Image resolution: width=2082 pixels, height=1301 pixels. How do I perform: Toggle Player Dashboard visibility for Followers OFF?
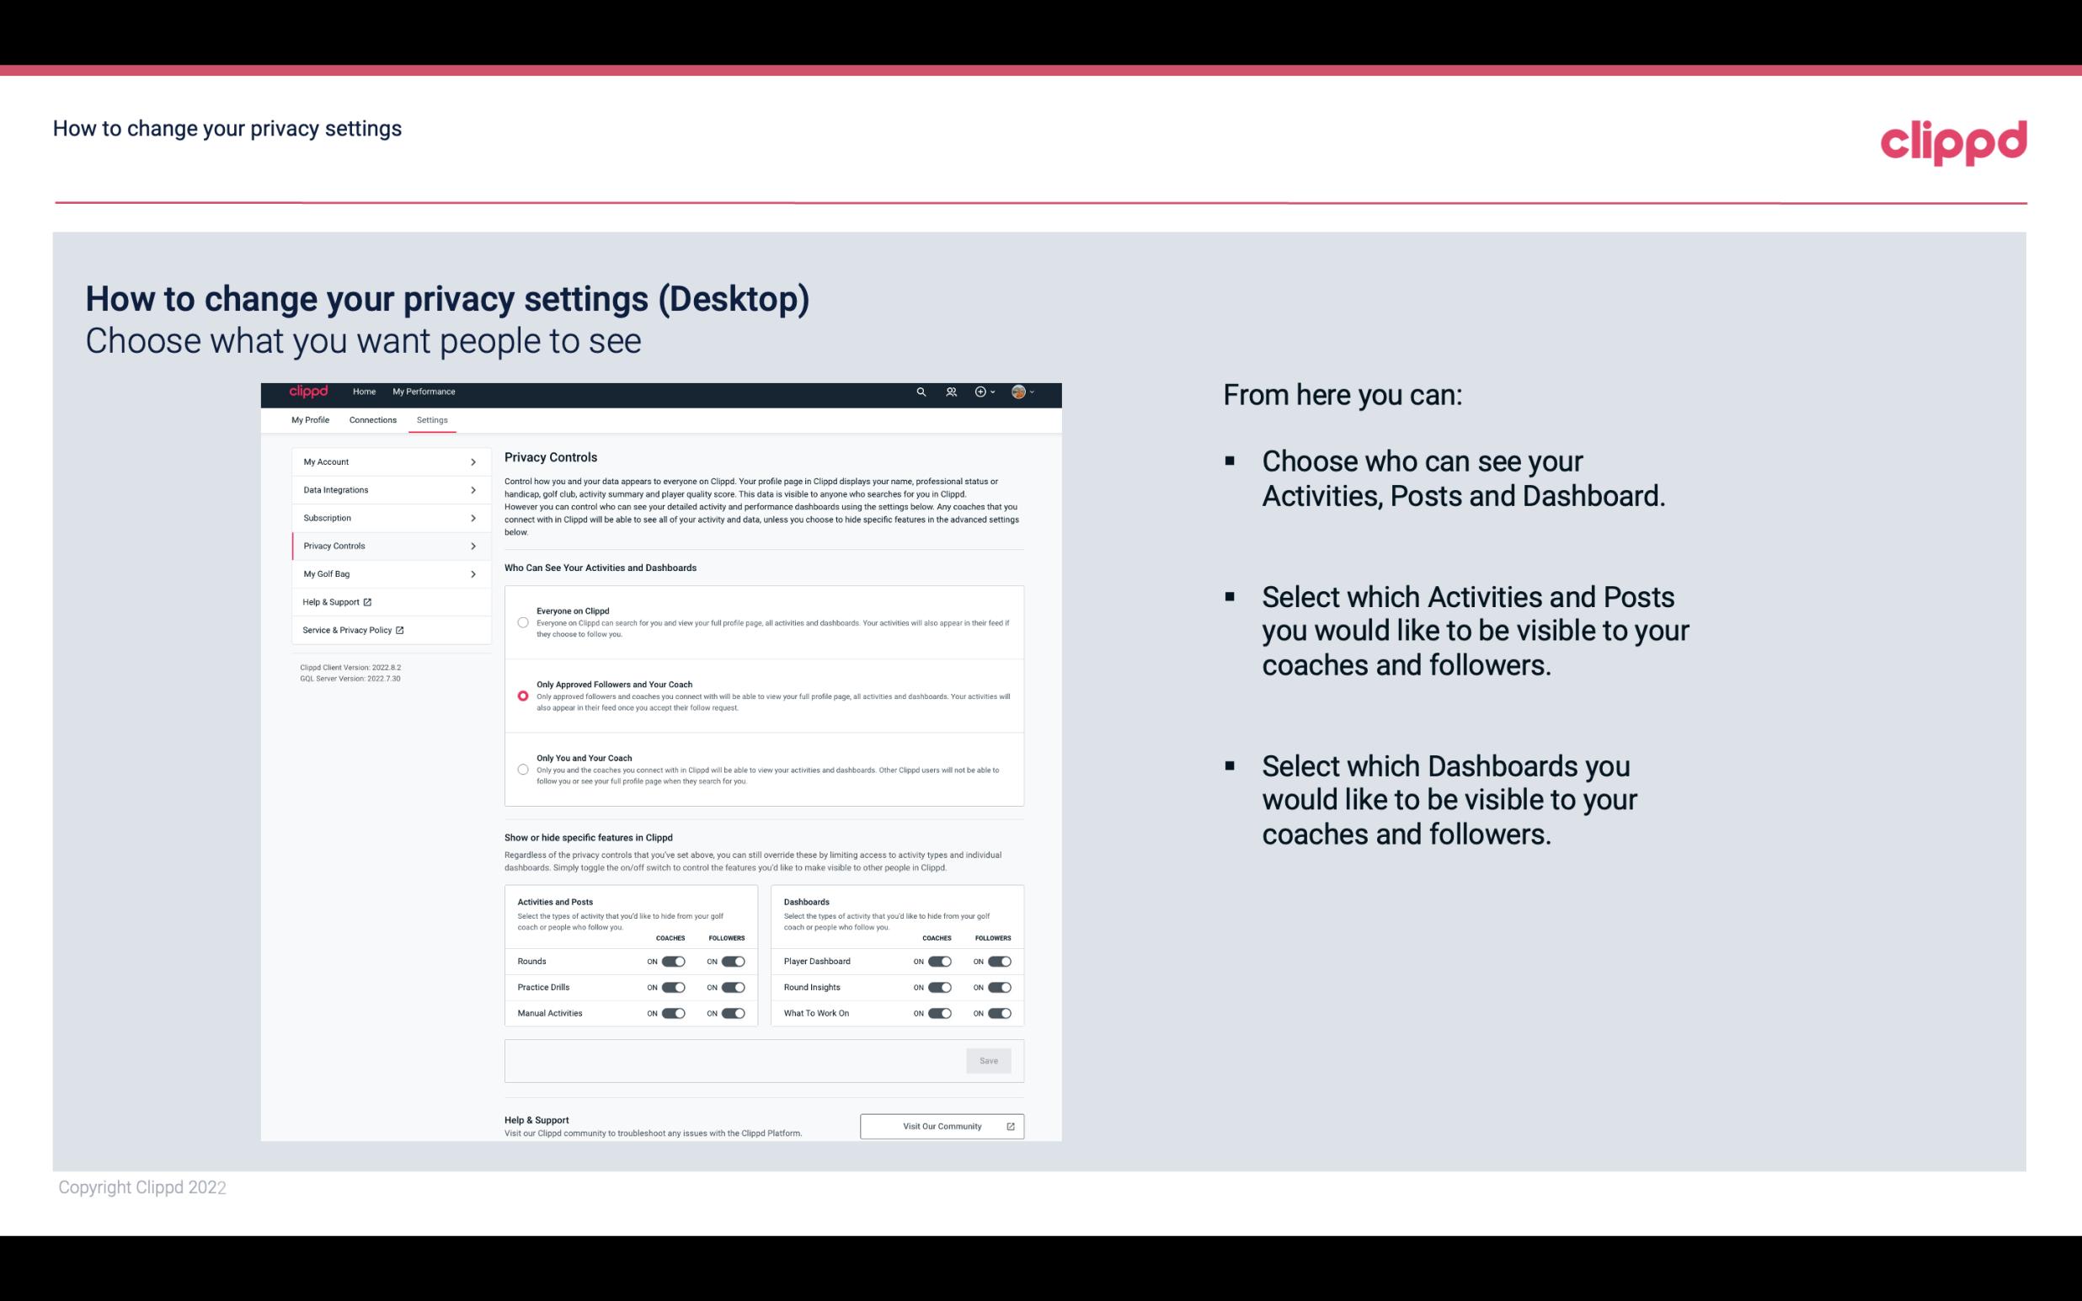click(998, 961)
